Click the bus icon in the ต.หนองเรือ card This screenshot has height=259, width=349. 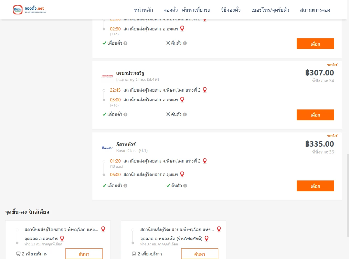(x=134, y=253)
